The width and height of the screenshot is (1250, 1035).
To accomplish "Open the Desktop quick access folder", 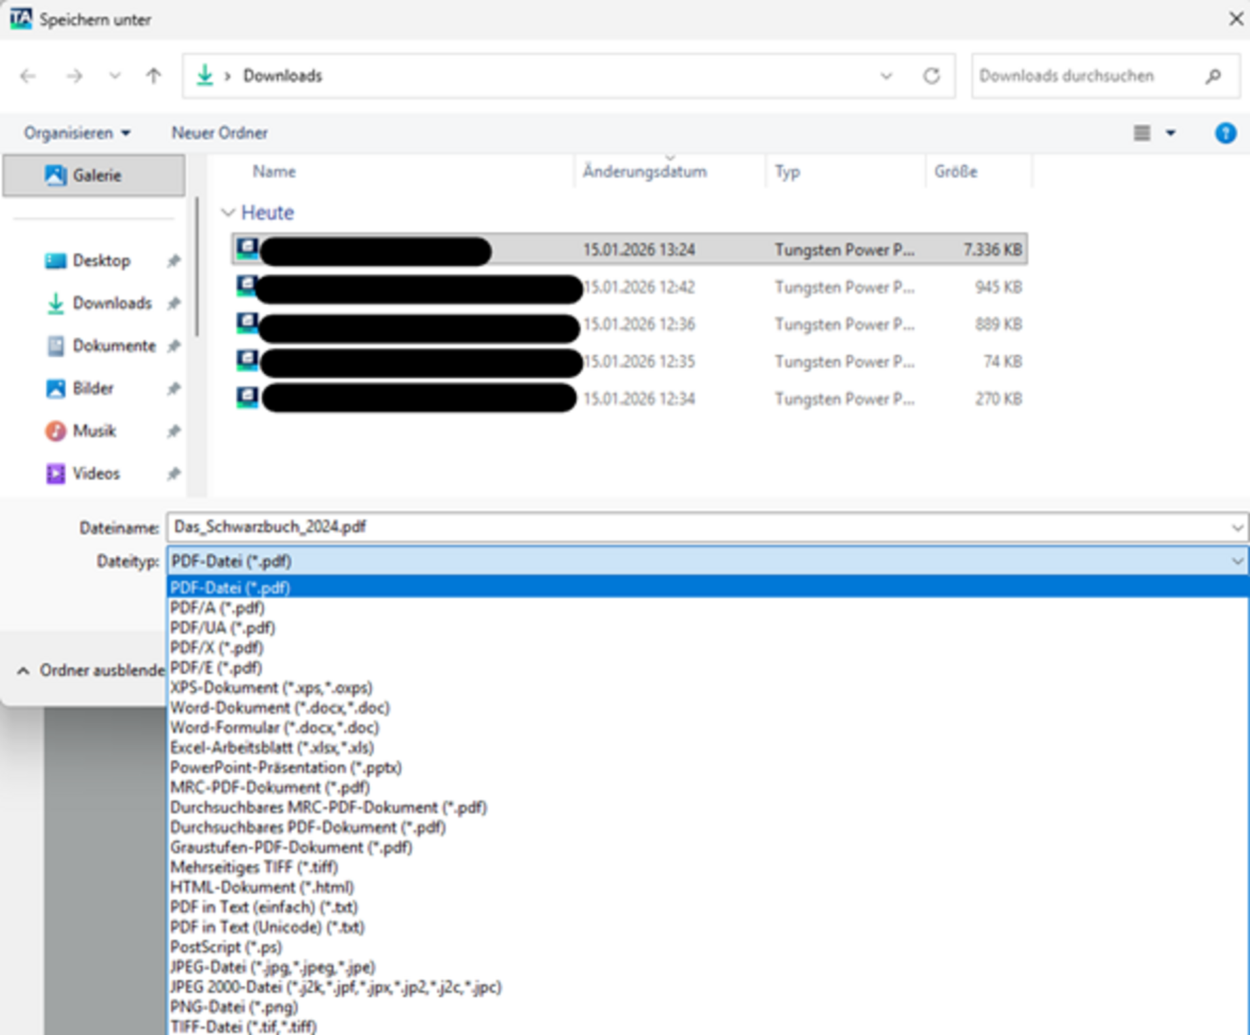I will (x=101, y=261).
